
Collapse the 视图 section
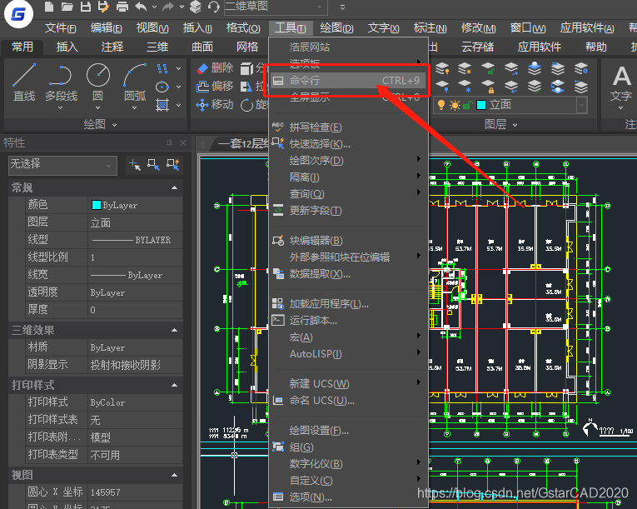(174, 475)
